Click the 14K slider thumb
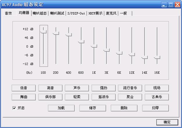The width and height of the screenshot is (182, 128). (x=144, y=57)
